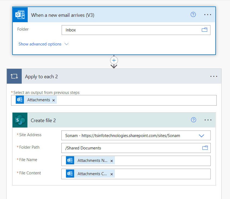Viewport: 230px width, 199px height.
Task: Remove the Attachments Name token
Action: click(x=112, y=161)
